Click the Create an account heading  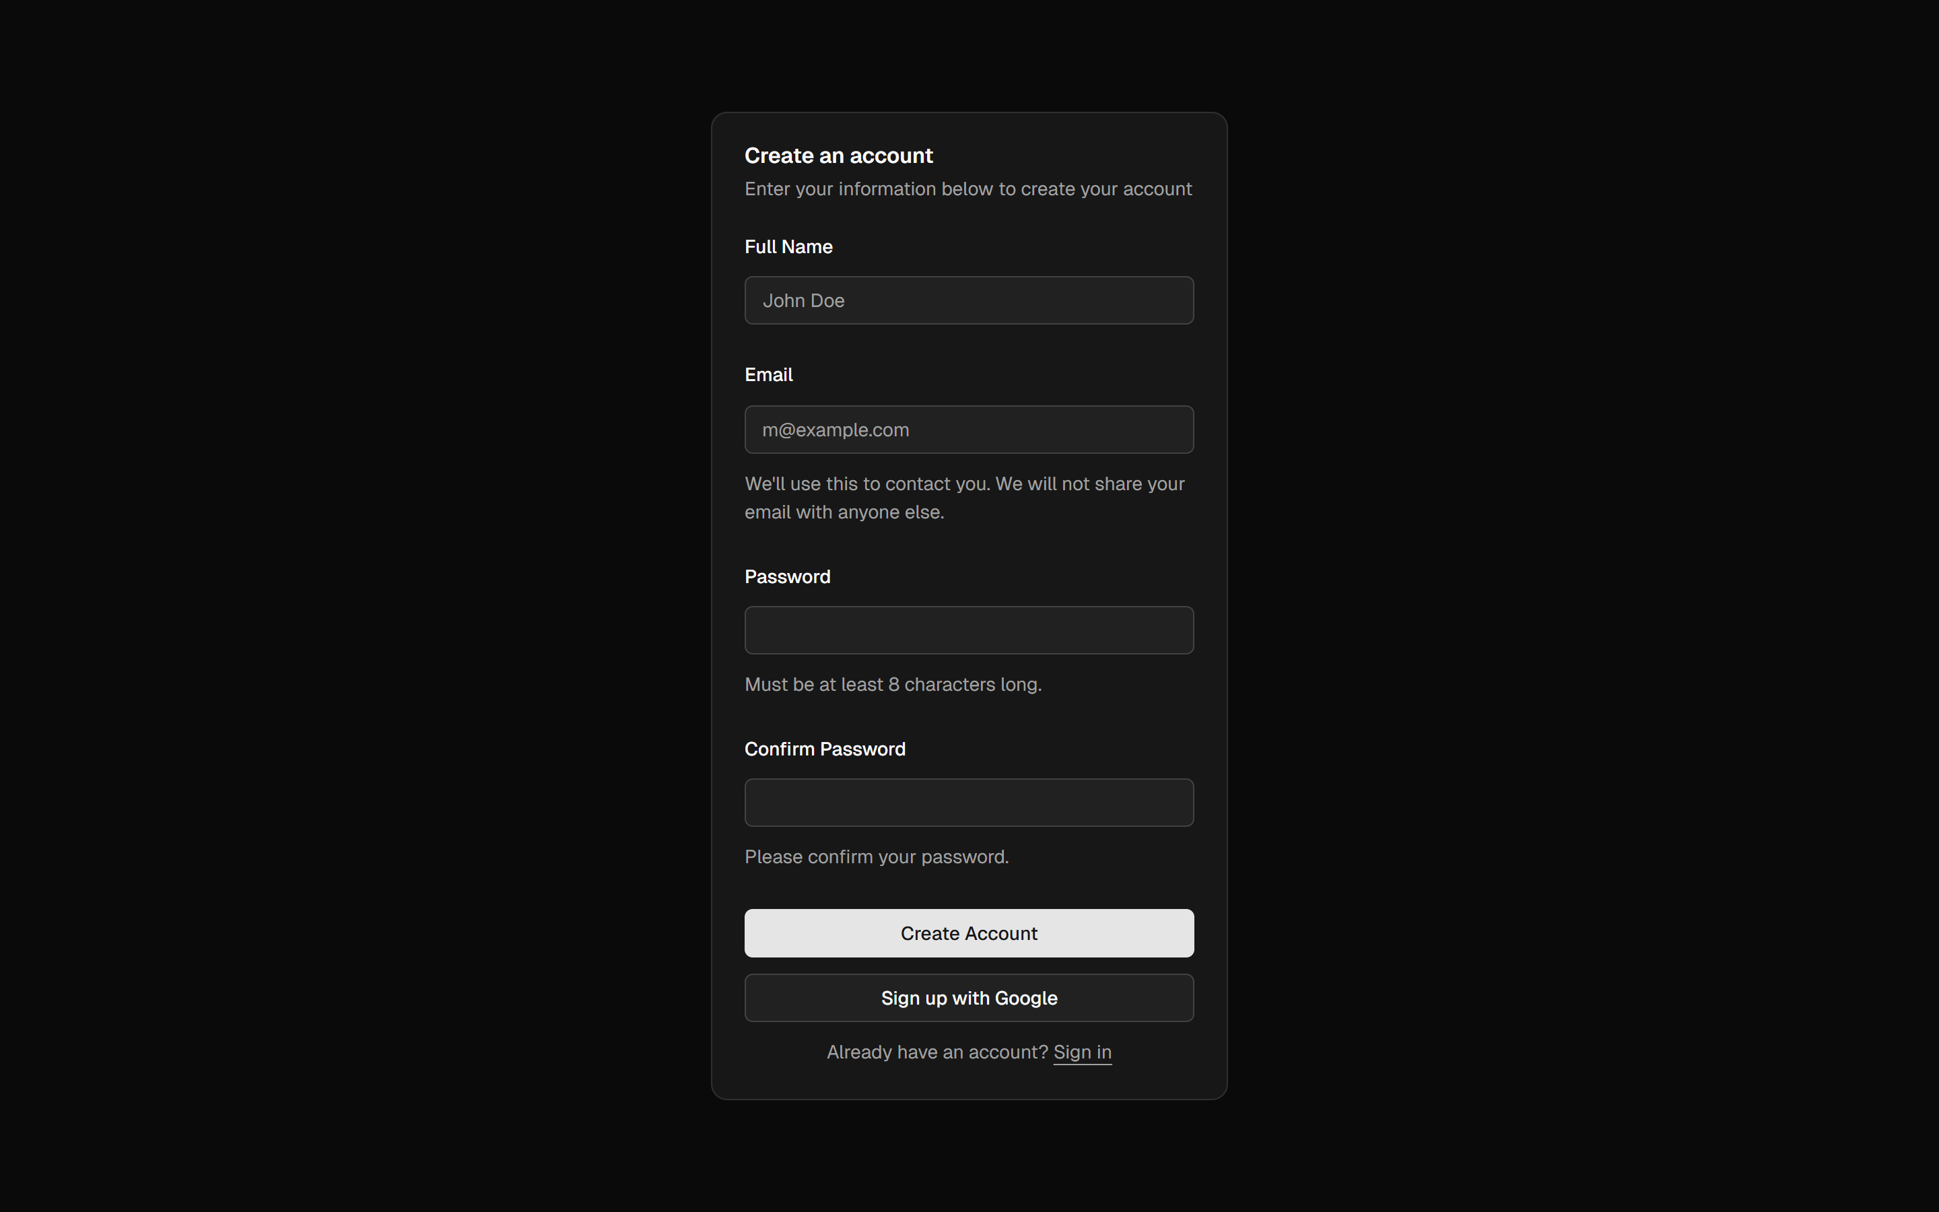point(838,155)
